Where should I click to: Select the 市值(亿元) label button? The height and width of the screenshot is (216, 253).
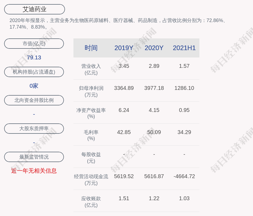34,44
